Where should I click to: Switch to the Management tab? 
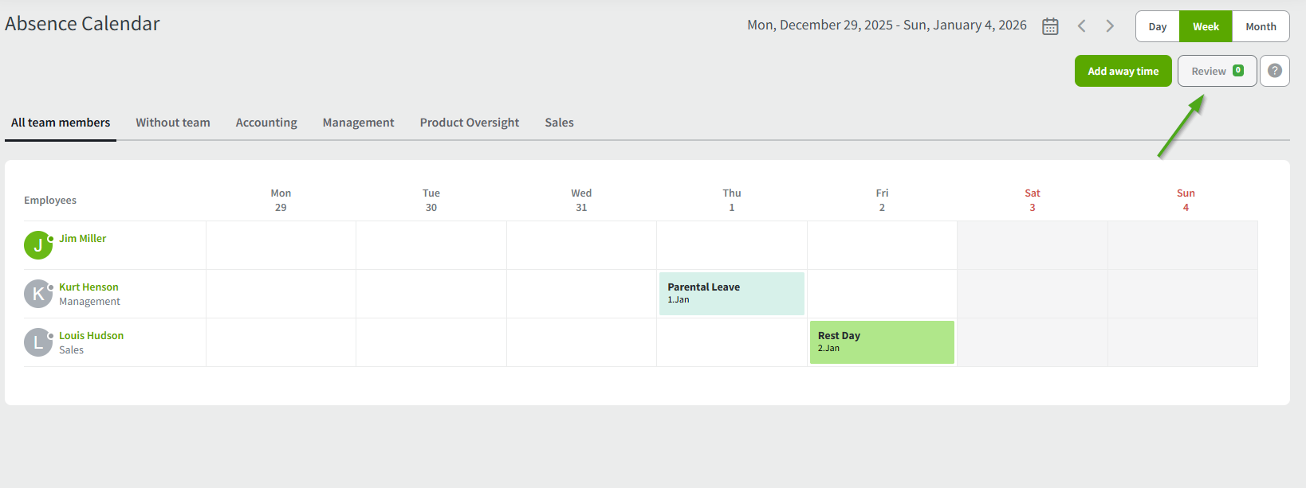click(x=358, y=123)
